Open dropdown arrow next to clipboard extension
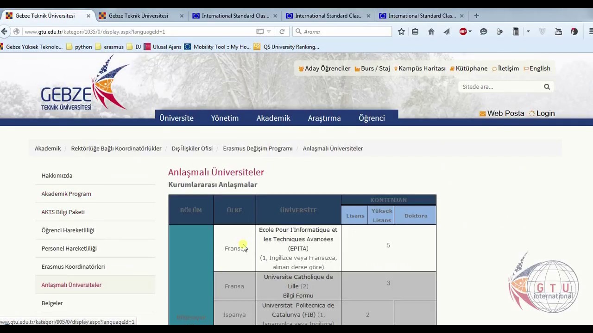Image resolution: width=593 pixels, height=333 pixels. click(x=528, y=31)
